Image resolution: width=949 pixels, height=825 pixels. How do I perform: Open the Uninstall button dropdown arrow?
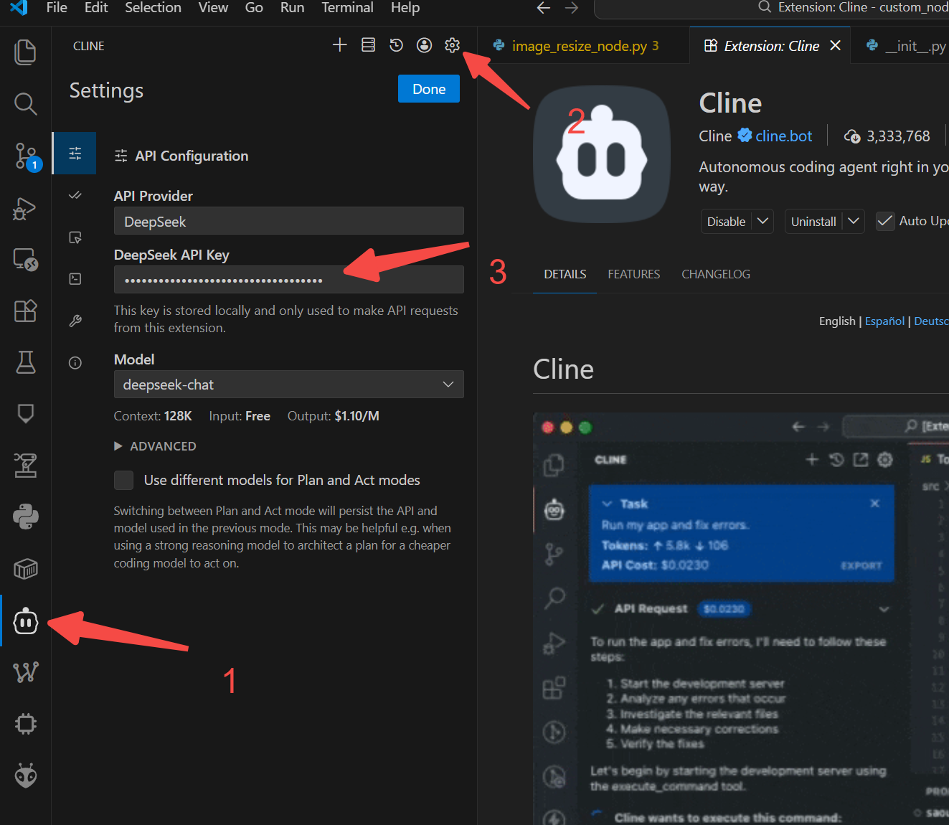tap(854, 221)
